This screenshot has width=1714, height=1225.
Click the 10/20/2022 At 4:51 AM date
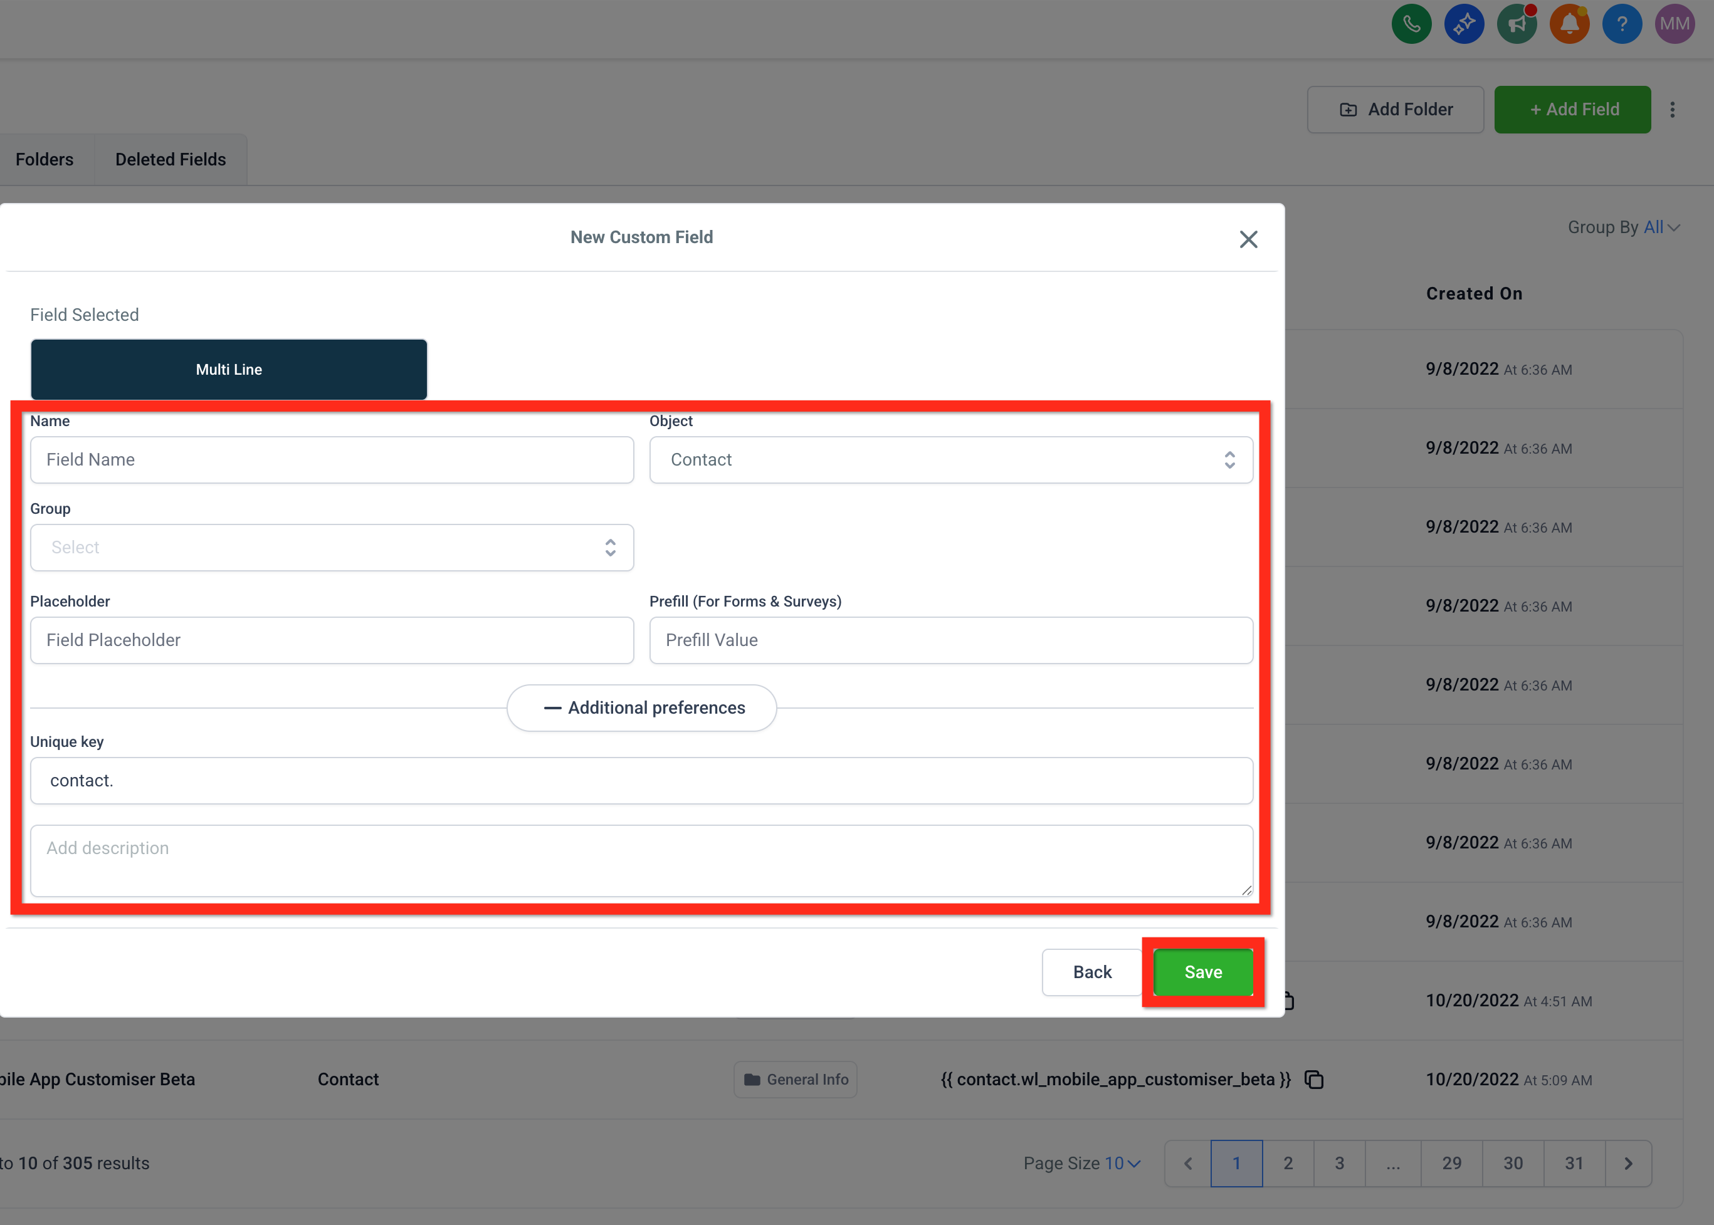pos(1509,1000)
